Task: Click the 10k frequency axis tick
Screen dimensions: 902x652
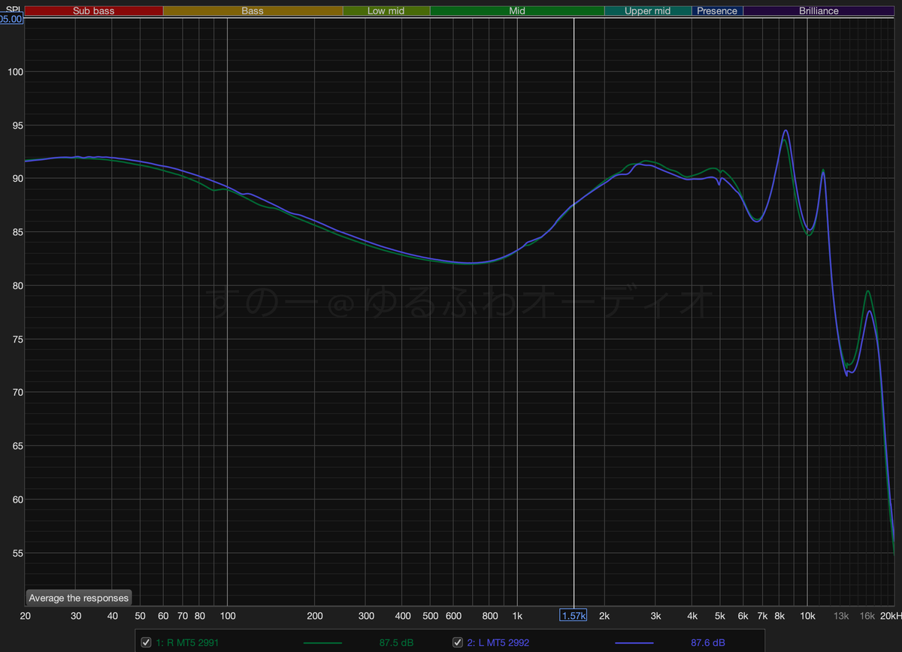Action: (x=807, y=616)
